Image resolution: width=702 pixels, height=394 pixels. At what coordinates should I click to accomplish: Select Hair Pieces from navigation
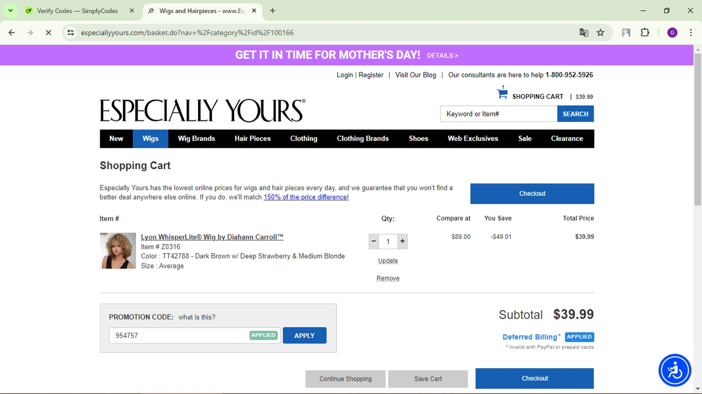pos(253,139)
